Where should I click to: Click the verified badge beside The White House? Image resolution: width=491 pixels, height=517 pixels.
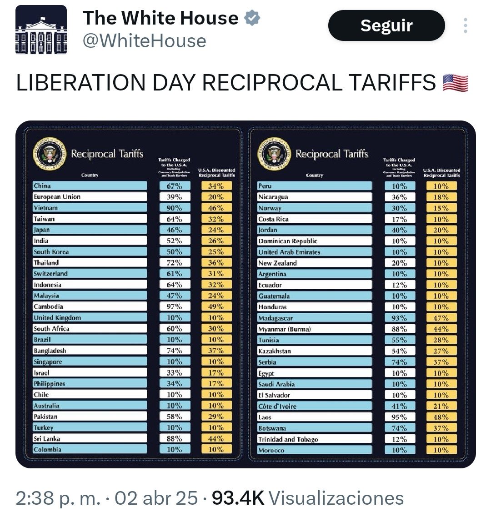point(252,18)
